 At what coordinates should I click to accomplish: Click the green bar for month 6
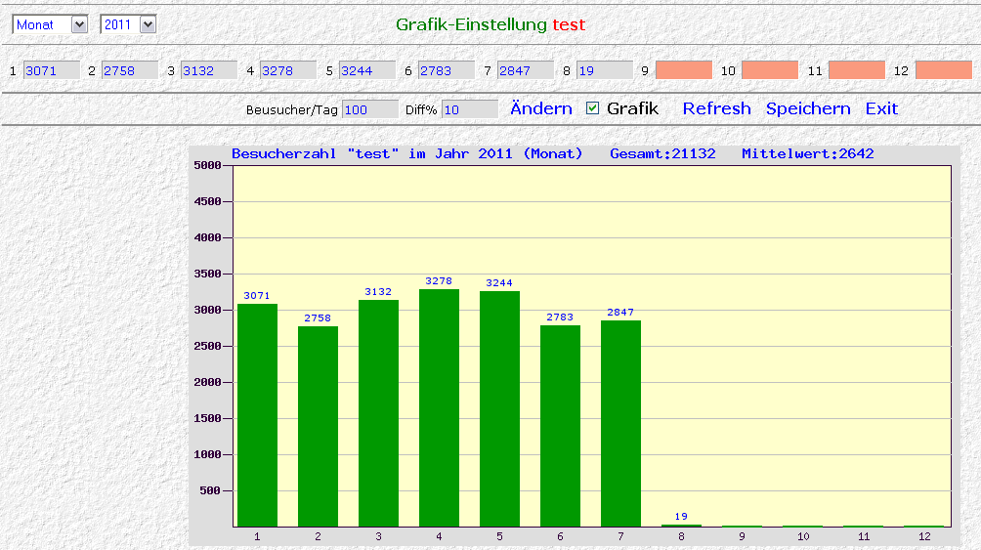tap(560, 426)
